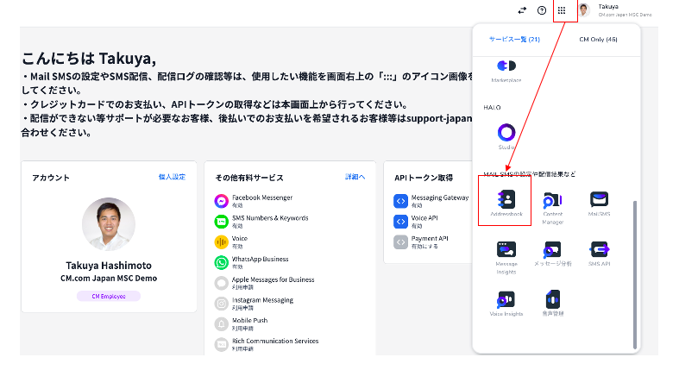Open the Voice Insights app
Viewport: 679px width, 370px height.
pyautogui.click(x=506, y=304)
